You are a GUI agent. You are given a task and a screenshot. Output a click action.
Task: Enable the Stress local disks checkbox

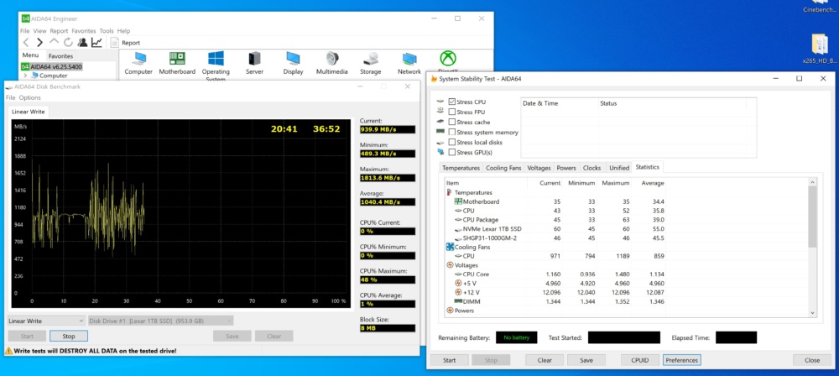(x=452, y=143)
